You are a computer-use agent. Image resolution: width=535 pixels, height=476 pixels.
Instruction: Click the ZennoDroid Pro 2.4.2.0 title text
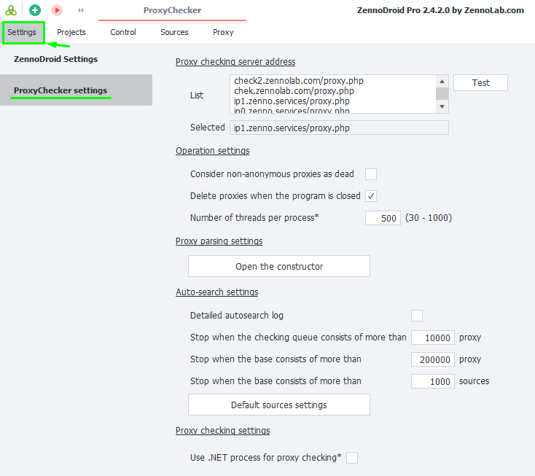[440, 10]
